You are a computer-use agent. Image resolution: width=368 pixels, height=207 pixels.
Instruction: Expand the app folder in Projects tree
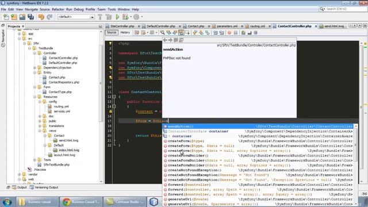coord(20,34)
